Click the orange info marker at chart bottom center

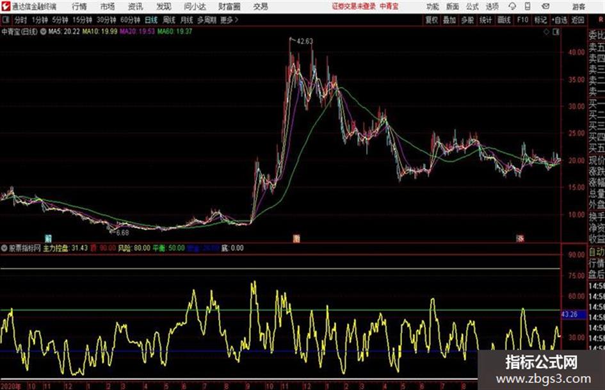coord(296,238)
